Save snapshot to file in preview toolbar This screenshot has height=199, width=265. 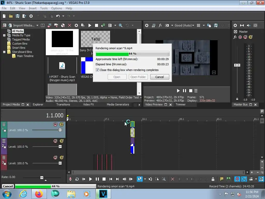tap(216, 25)
